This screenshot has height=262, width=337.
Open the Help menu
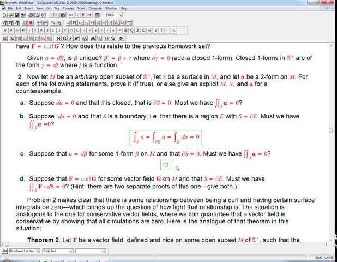pyautogui.click(x=124, y=8)
